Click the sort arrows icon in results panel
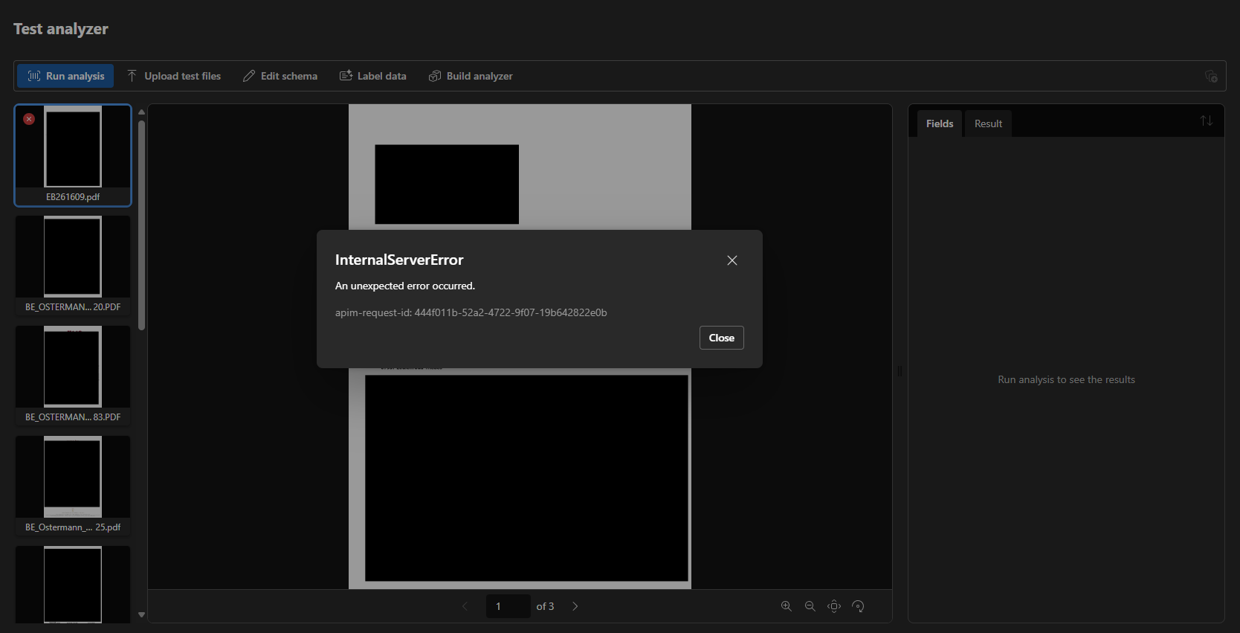 (1207, 121)
